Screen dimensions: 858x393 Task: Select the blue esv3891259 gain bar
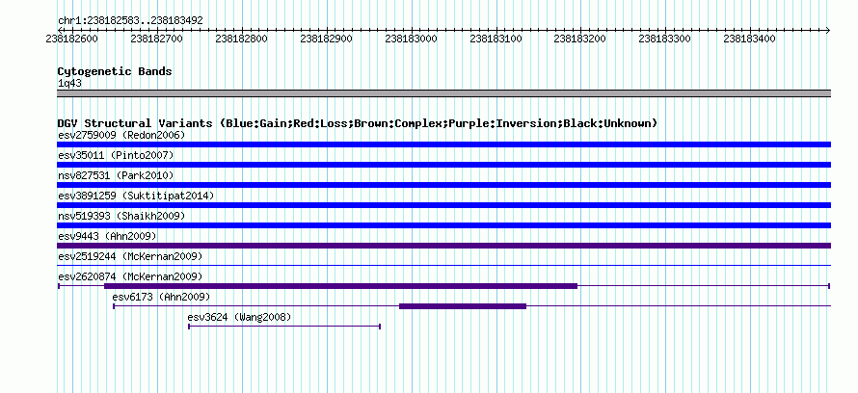coord(443,205)
